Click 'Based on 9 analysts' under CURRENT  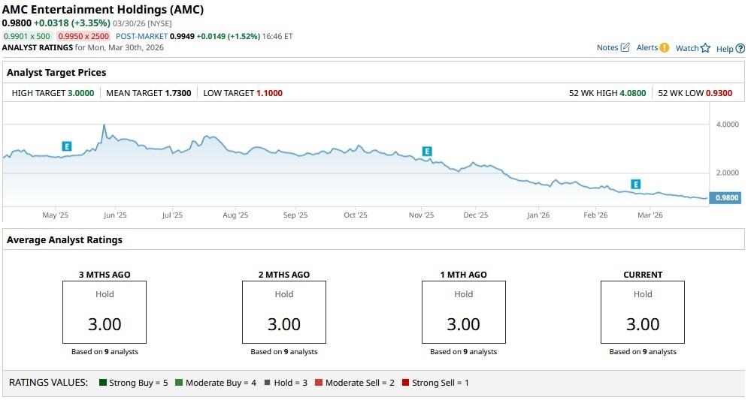[643, 352]
